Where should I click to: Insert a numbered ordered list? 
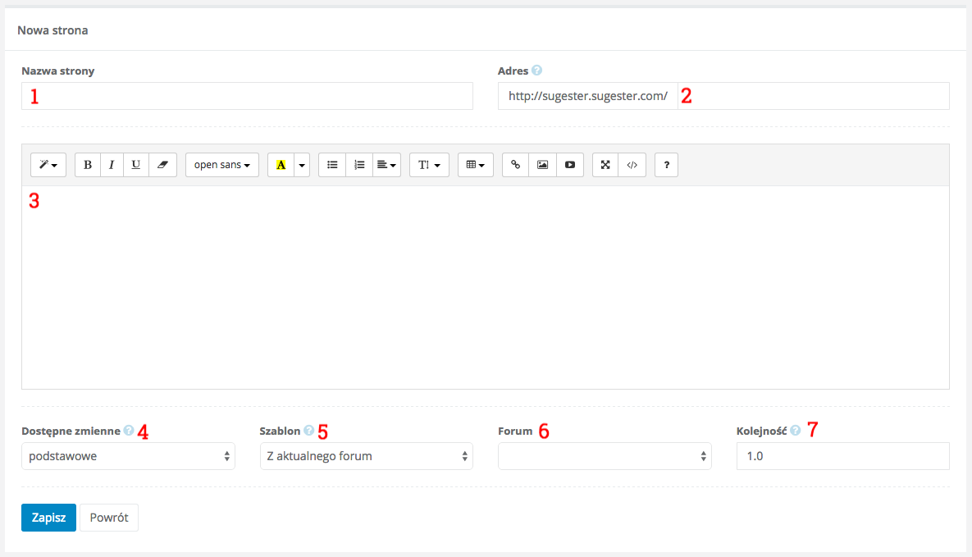[359, 165]
